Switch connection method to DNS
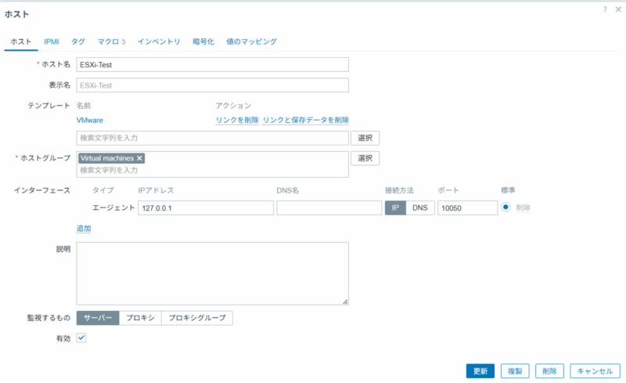 click(419, 208)
